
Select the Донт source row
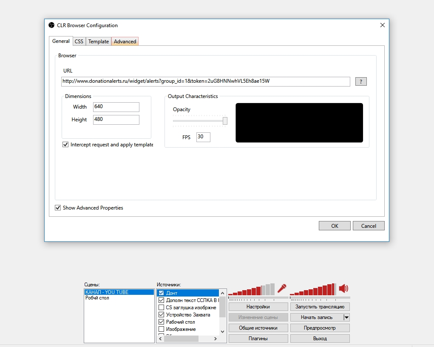188,293
